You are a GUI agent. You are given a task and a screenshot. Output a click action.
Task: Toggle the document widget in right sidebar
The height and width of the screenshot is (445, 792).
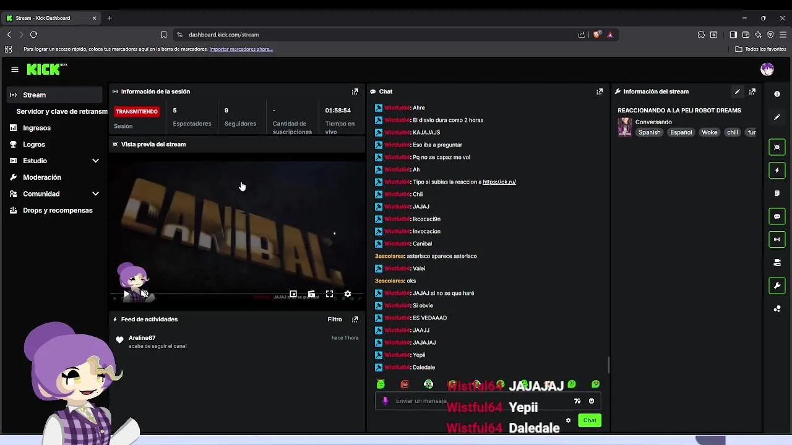click(x=777, y=193)
